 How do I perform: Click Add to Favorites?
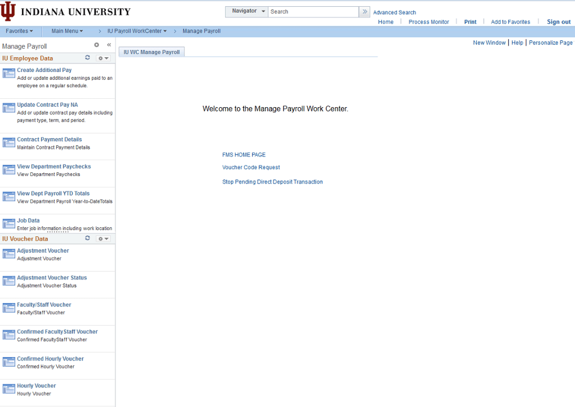(x=510, y=22)
